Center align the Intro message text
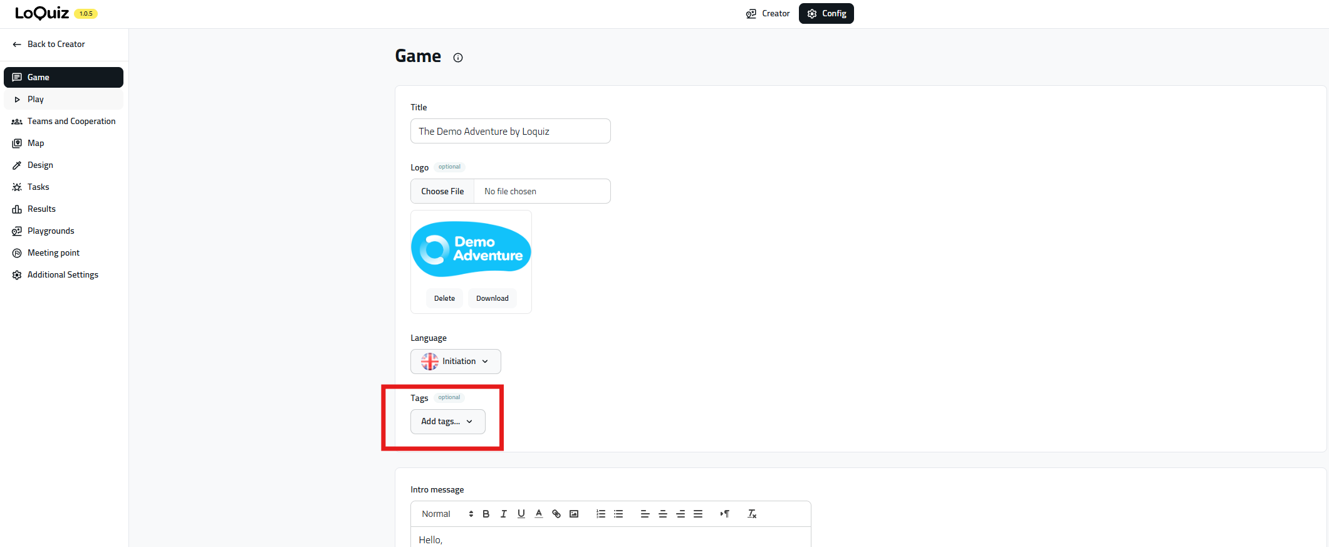Image resolution: width=1329 pixels, height=547 pixels. pos(662,514)
